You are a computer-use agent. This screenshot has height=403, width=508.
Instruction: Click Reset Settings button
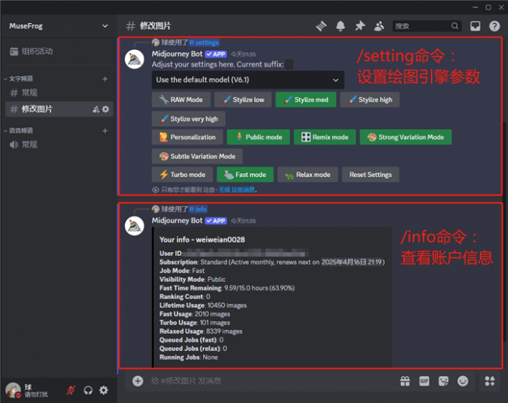click(x=371, y=175)
